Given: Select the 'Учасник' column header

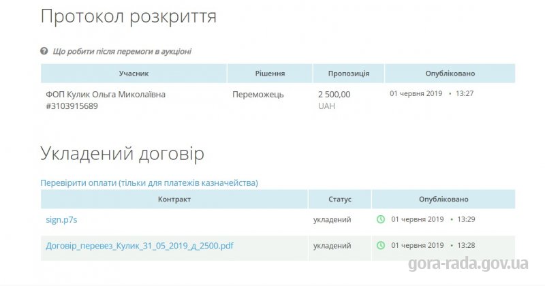Looking at the screenshot, I should [134, 74].
